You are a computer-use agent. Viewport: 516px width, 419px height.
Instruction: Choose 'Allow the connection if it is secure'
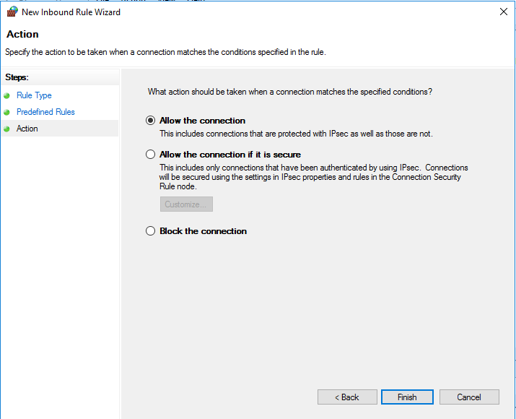pos(151,155)
